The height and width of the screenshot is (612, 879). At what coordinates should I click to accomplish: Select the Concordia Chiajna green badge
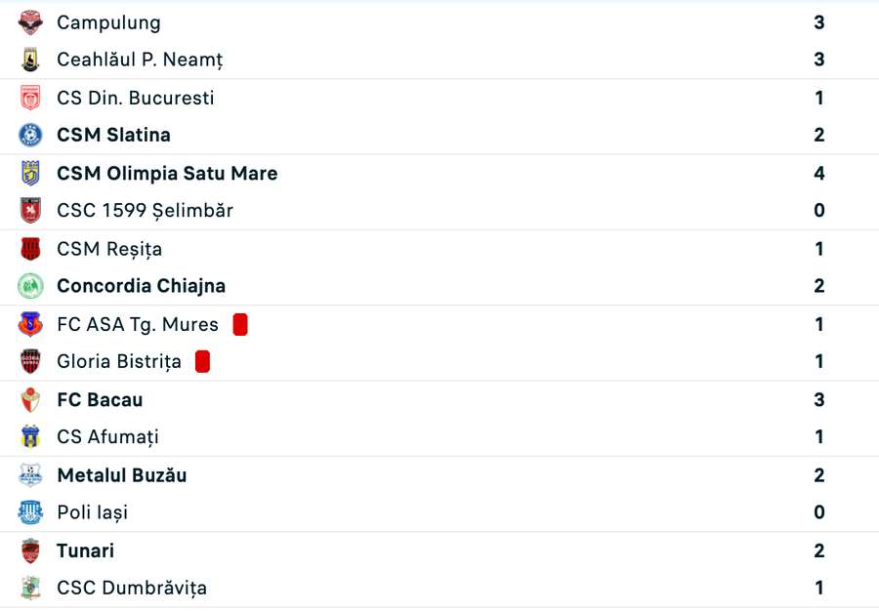[29, 286]
